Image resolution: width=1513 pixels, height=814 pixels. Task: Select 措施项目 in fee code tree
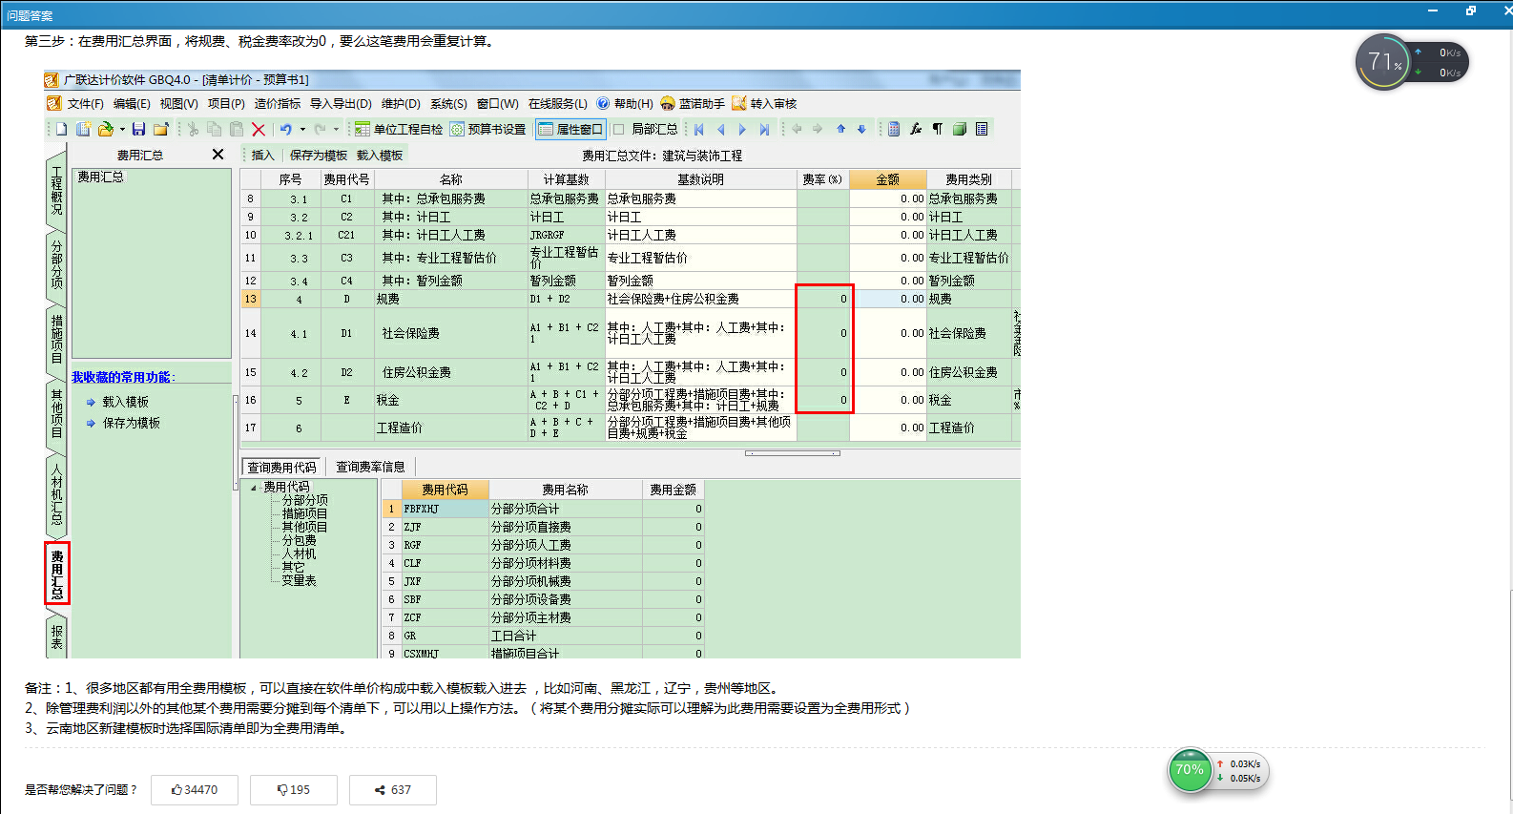click(x=304, y=513)
